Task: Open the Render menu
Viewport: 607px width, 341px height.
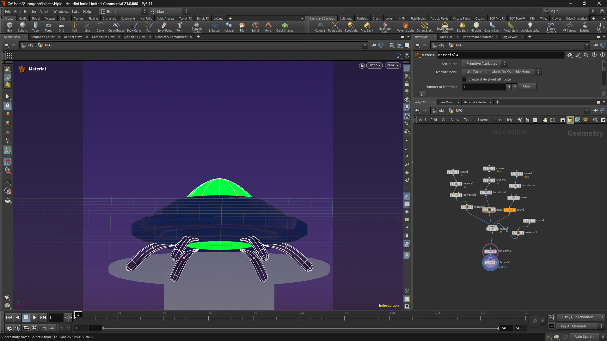Action: click(30, 11)
